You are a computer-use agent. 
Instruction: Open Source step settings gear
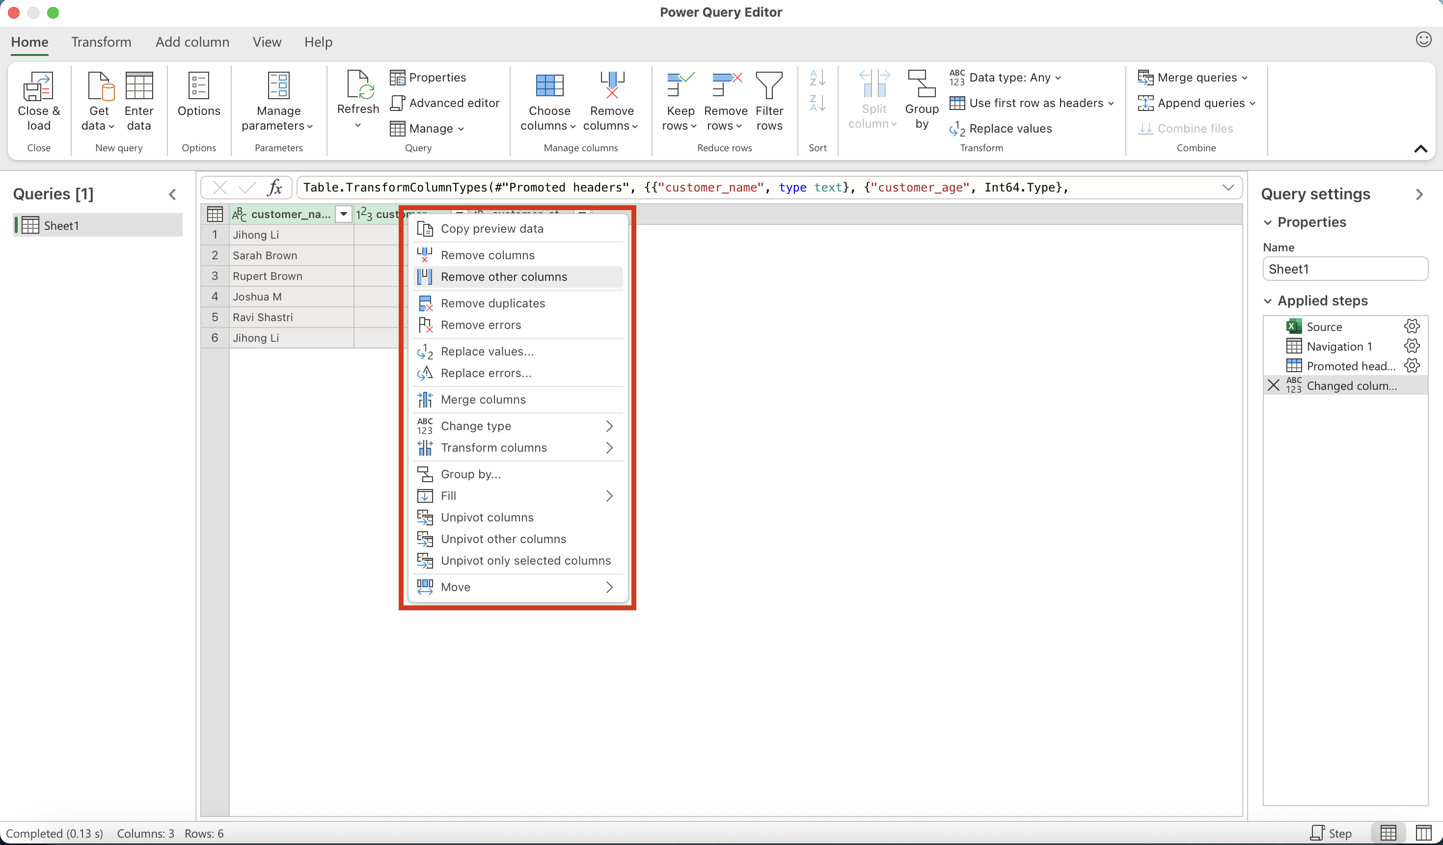point(1412,327)
